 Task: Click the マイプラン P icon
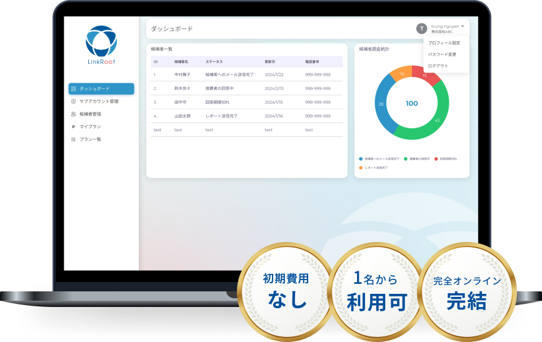pos(74,127)
